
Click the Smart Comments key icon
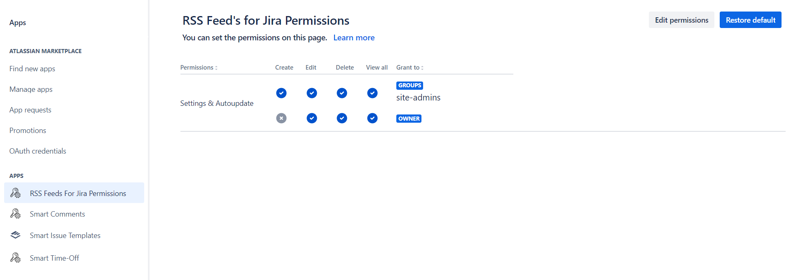15,214
